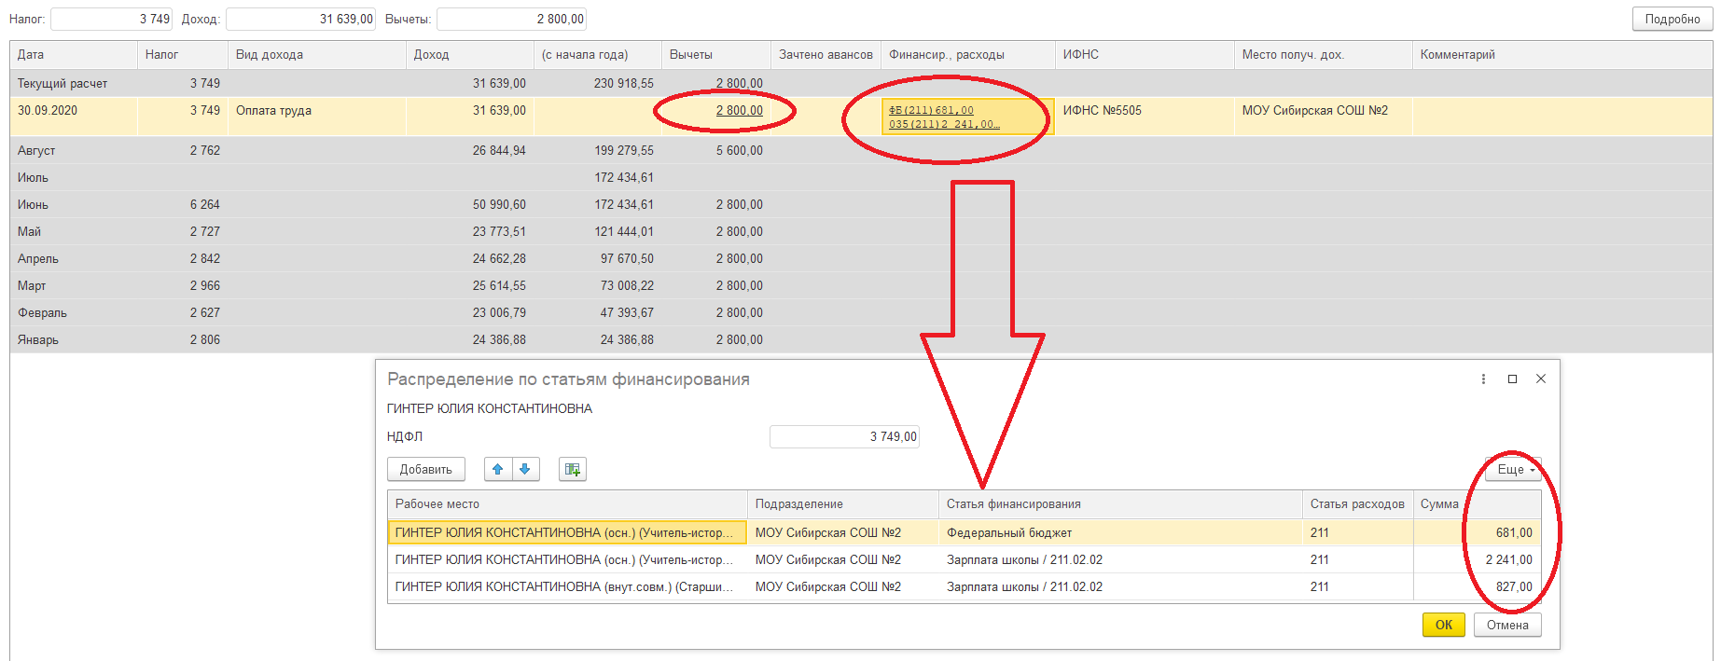Click the Вычеты total field
The height and width of the screenshot is (661, 1721).
(511, 19)
